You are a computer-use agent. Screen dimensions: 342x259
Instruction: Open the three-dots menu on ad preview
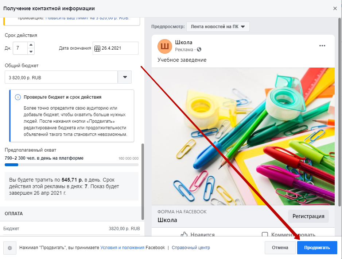pos(322,46)
